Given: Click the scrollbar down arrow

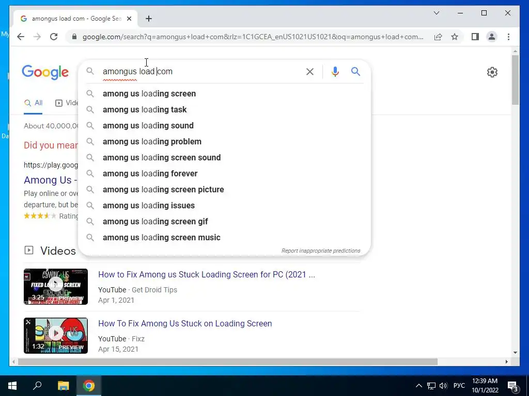Looking at the screenshot, I should [515, 353].
